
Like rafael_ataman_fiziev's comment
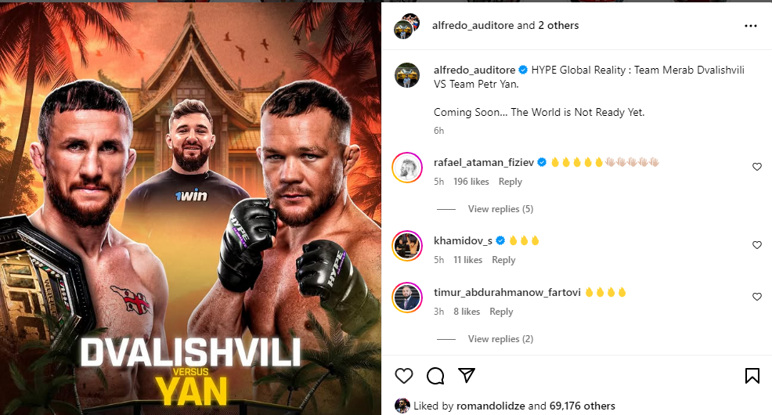click(757, 167)
